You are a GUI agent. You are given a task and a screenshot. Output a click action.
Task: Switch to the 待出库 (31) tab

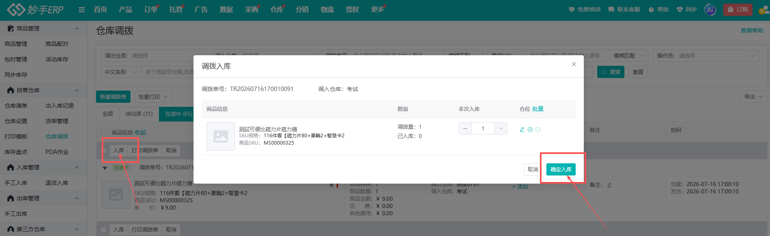click(139, 114)
